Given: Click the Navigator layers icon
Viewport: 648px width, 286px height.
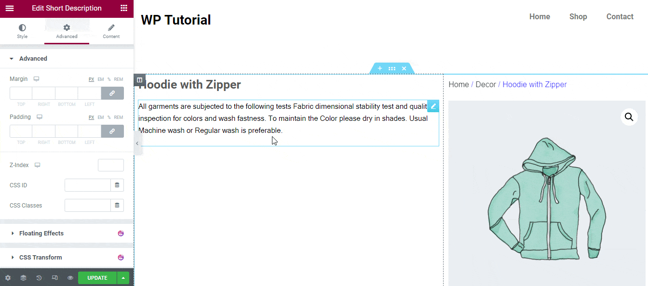Looking at the screenshot, I should tap(23, 278).
